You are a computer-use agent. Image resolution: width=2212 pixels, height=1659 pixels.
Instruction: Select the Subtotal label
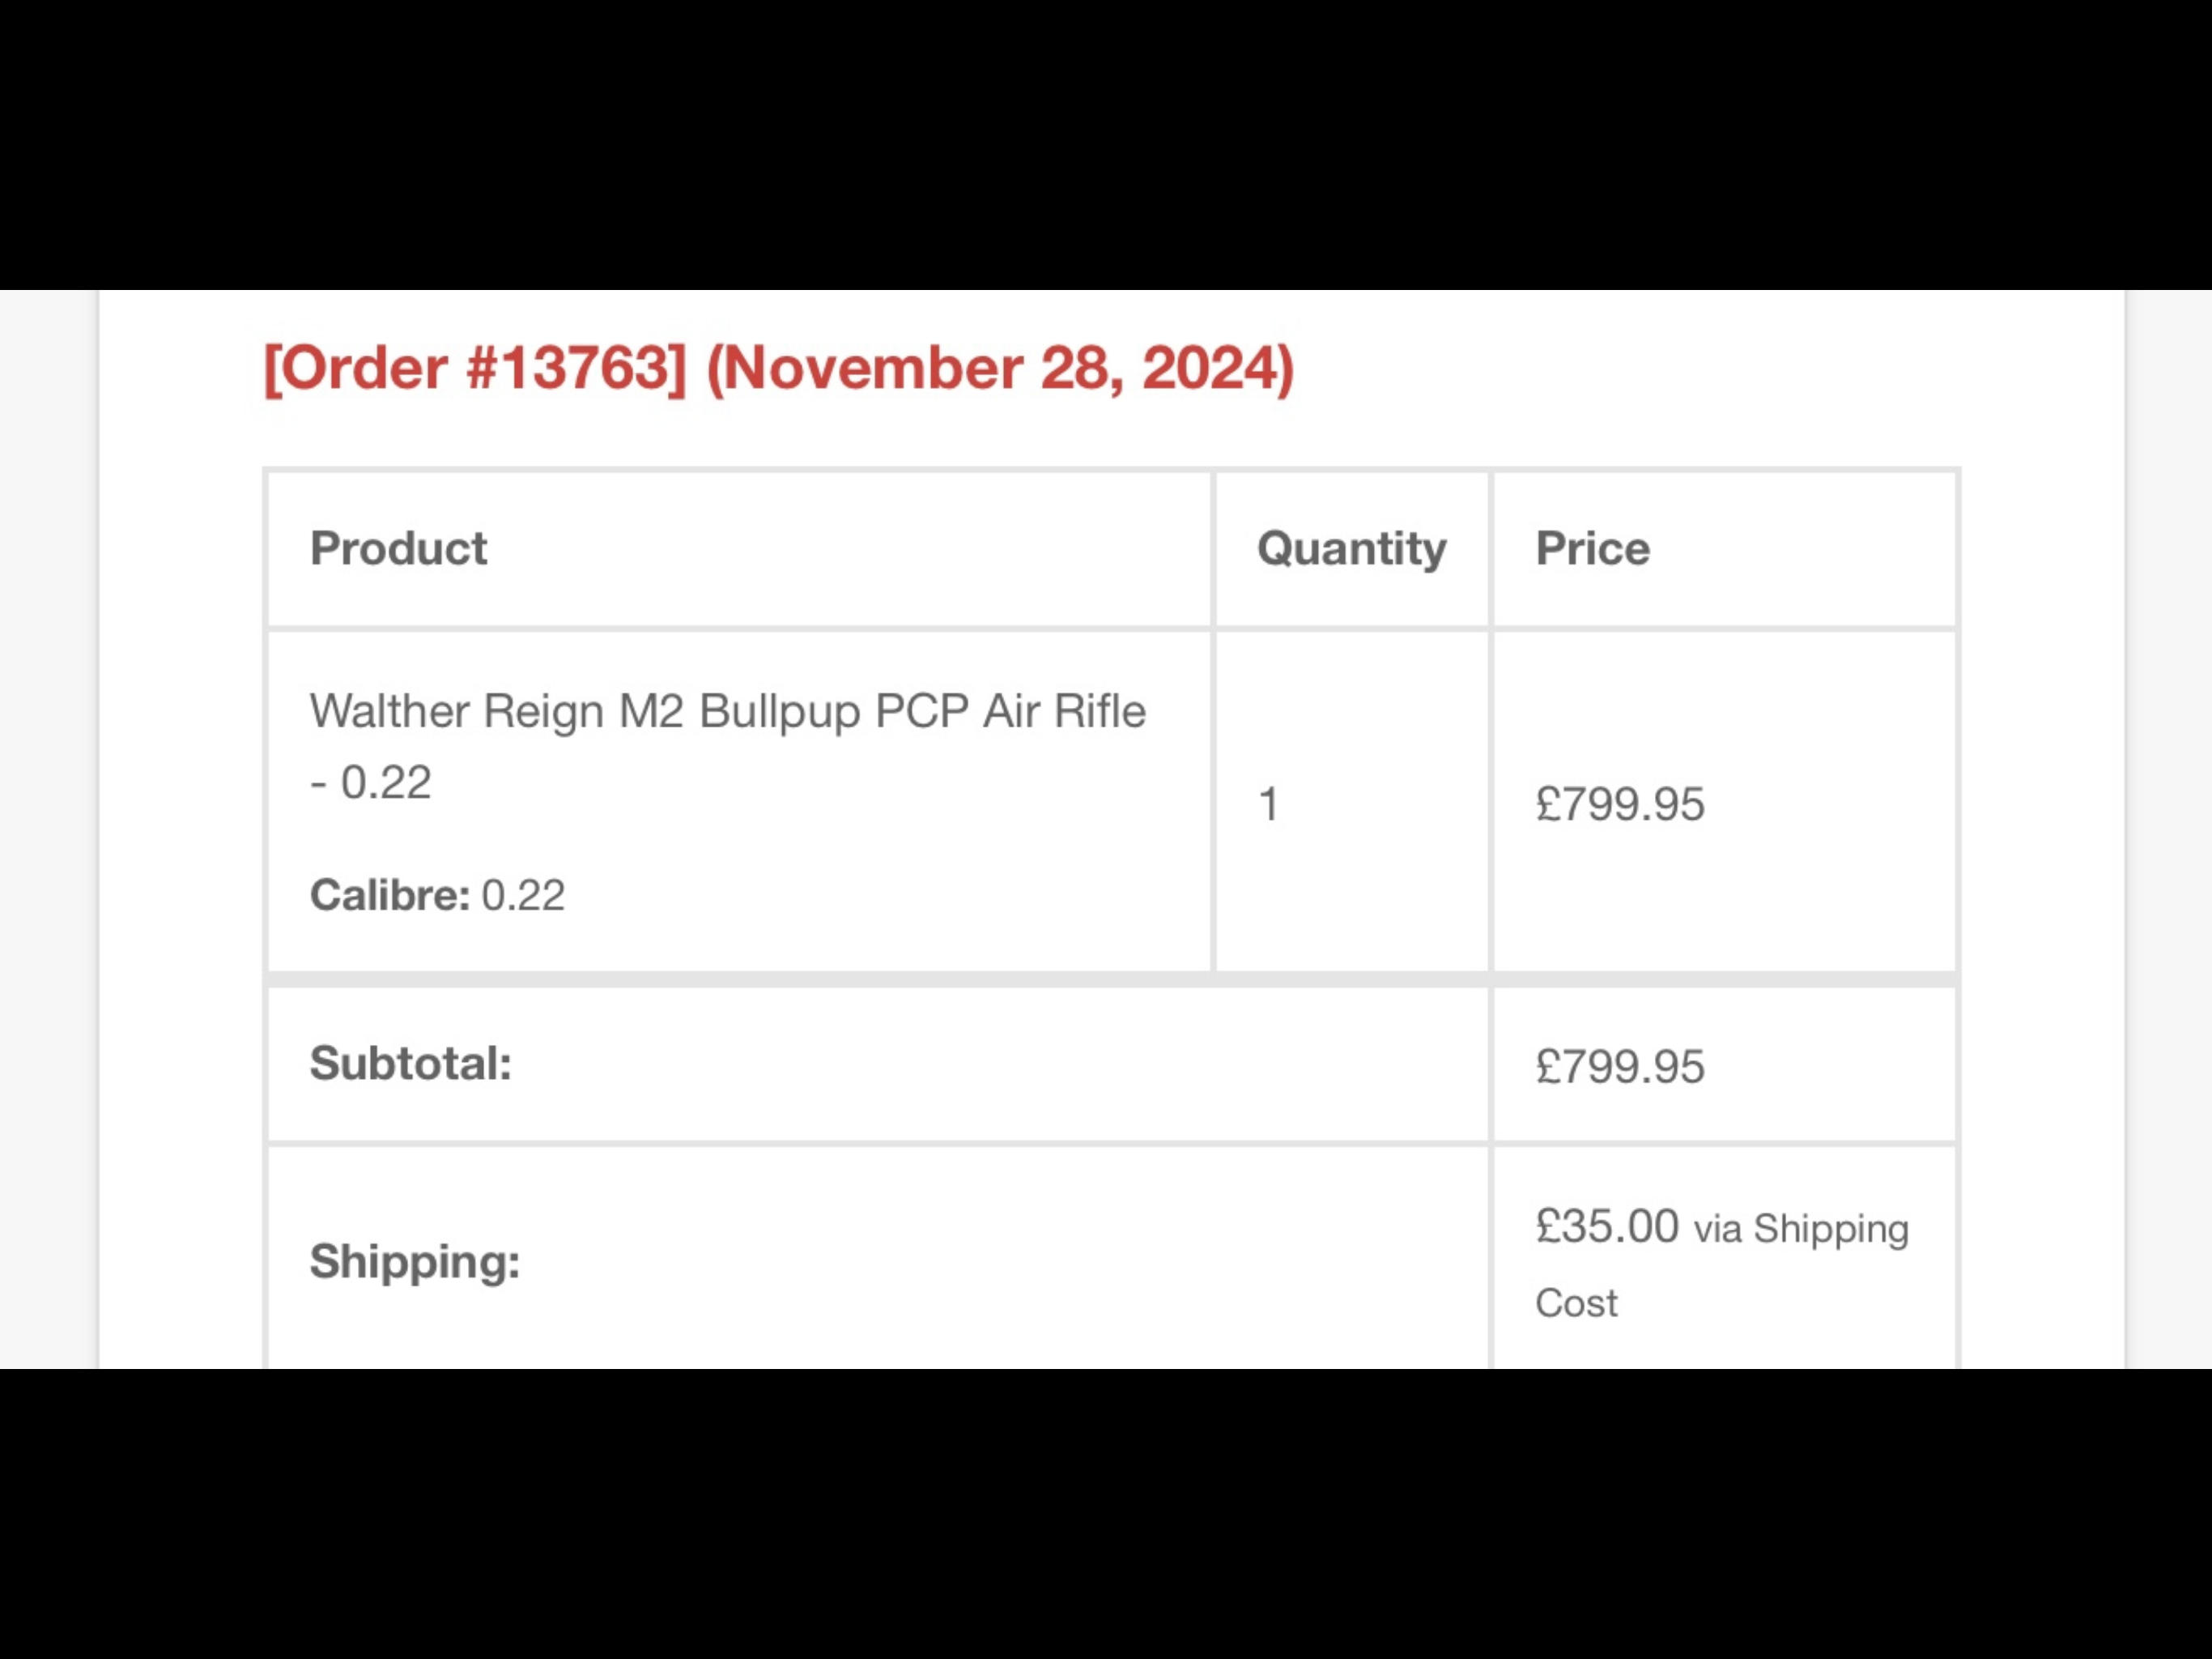click(410, 1063)
